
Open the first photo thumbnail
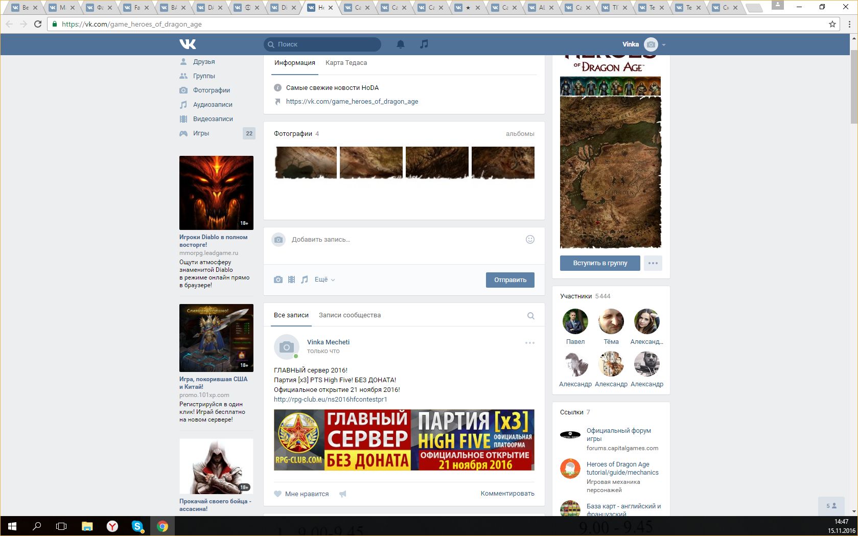pos(306,163)
